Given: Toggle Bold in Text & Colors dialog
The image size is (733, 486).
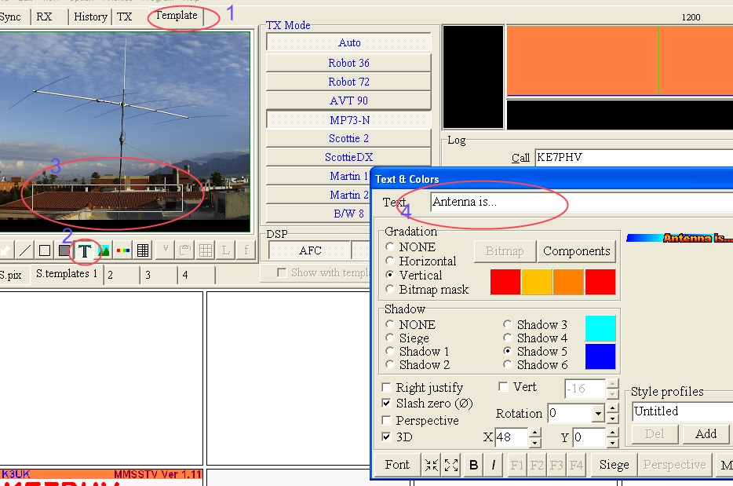Looking at the screenshot, I should click(473, 465).
